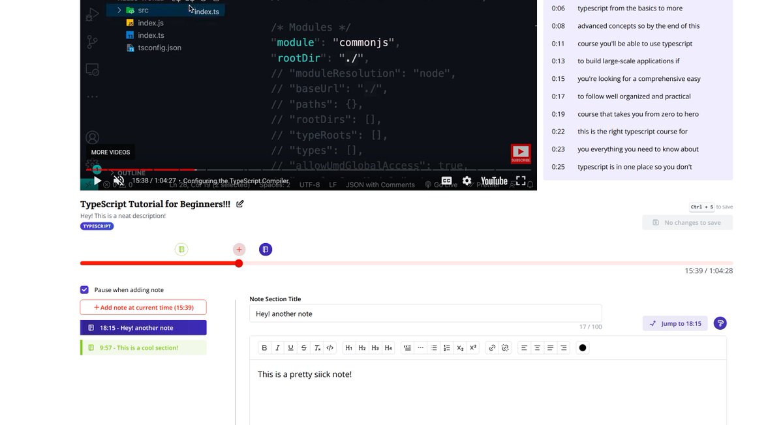Insert a horizontal rule with the dashes icon
Image resolution: width=783 pixels, height=425 pixels.
(x=421, y=348)
